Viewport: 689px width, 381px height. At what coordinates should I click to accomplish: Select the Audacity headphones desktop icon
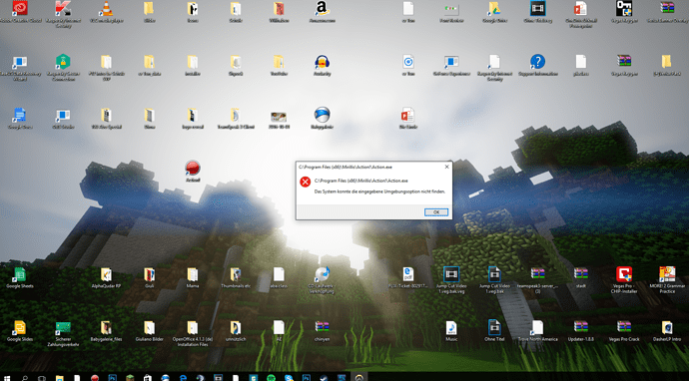tap(323, 65)
